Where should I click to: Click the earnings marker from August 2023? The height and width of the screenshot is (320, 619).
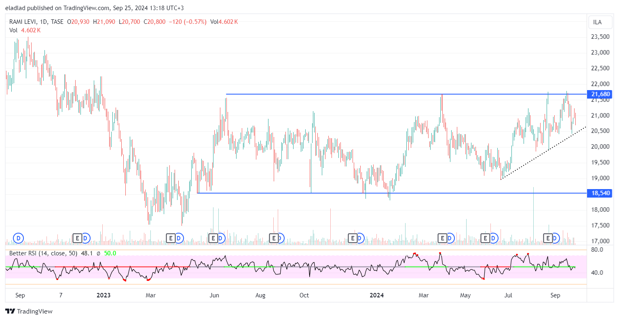coord(274,238)
